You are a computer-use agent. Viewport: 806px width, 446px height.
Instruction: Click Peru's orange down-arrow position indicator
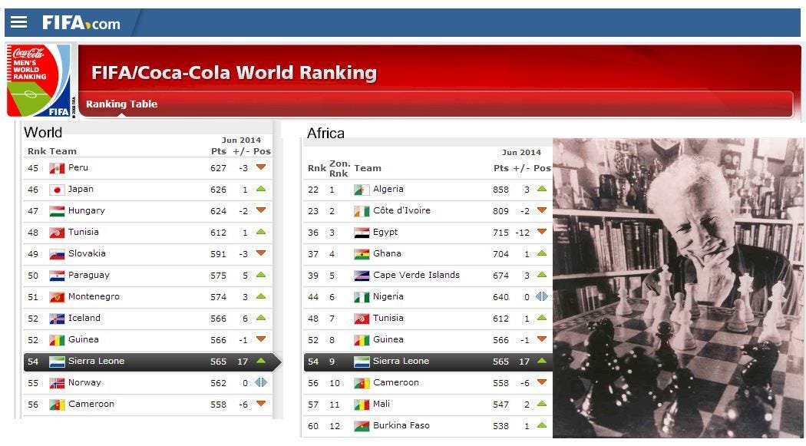click(261, 167)
